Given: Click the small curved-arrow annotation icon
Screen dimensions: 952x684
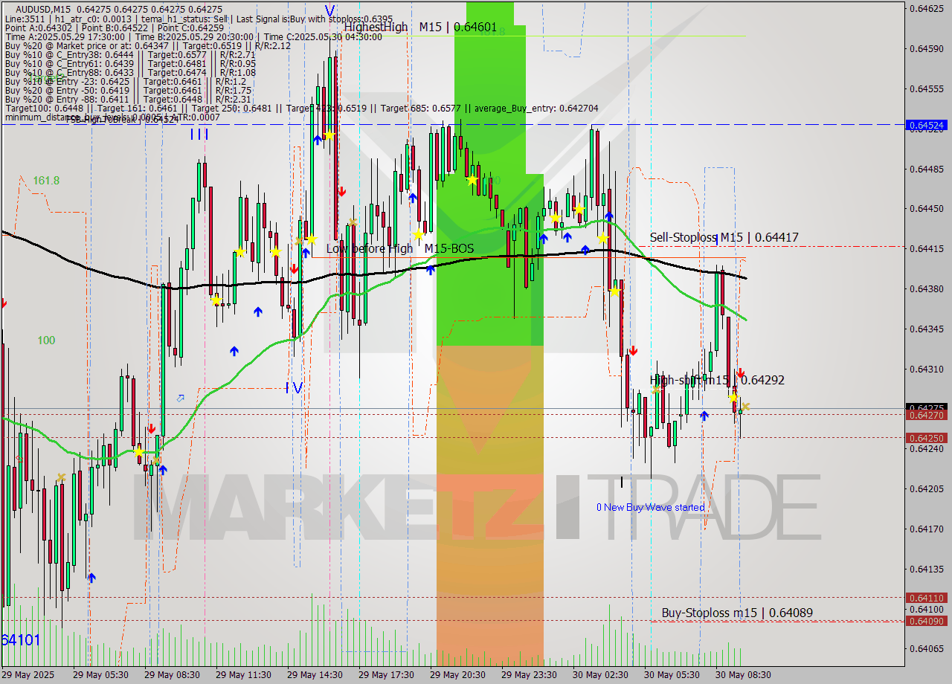Looking at the screenshot, I should point(180,398).
